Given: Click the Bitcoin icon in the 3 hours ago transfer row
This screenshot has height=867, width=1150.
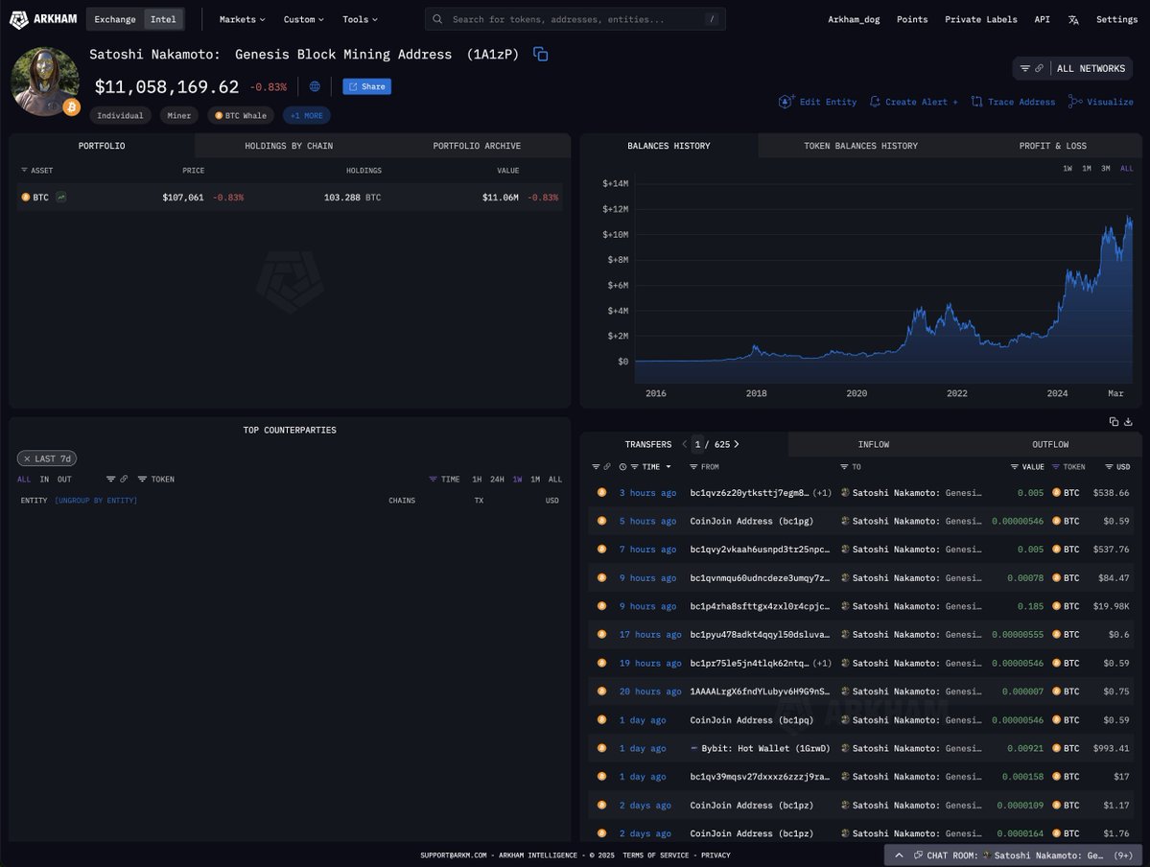Looking at the screenshot, I should click(601, 493).
